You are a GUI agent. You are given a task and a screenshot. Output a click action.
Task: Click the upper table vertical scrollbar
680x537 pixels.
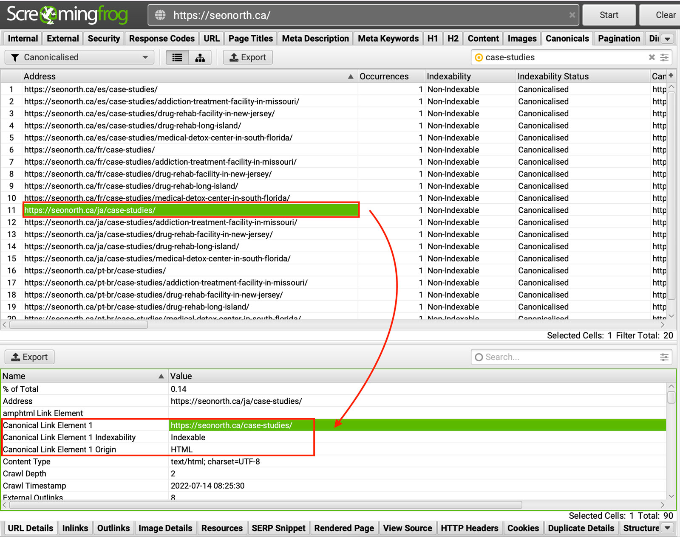tap(671, 195)
